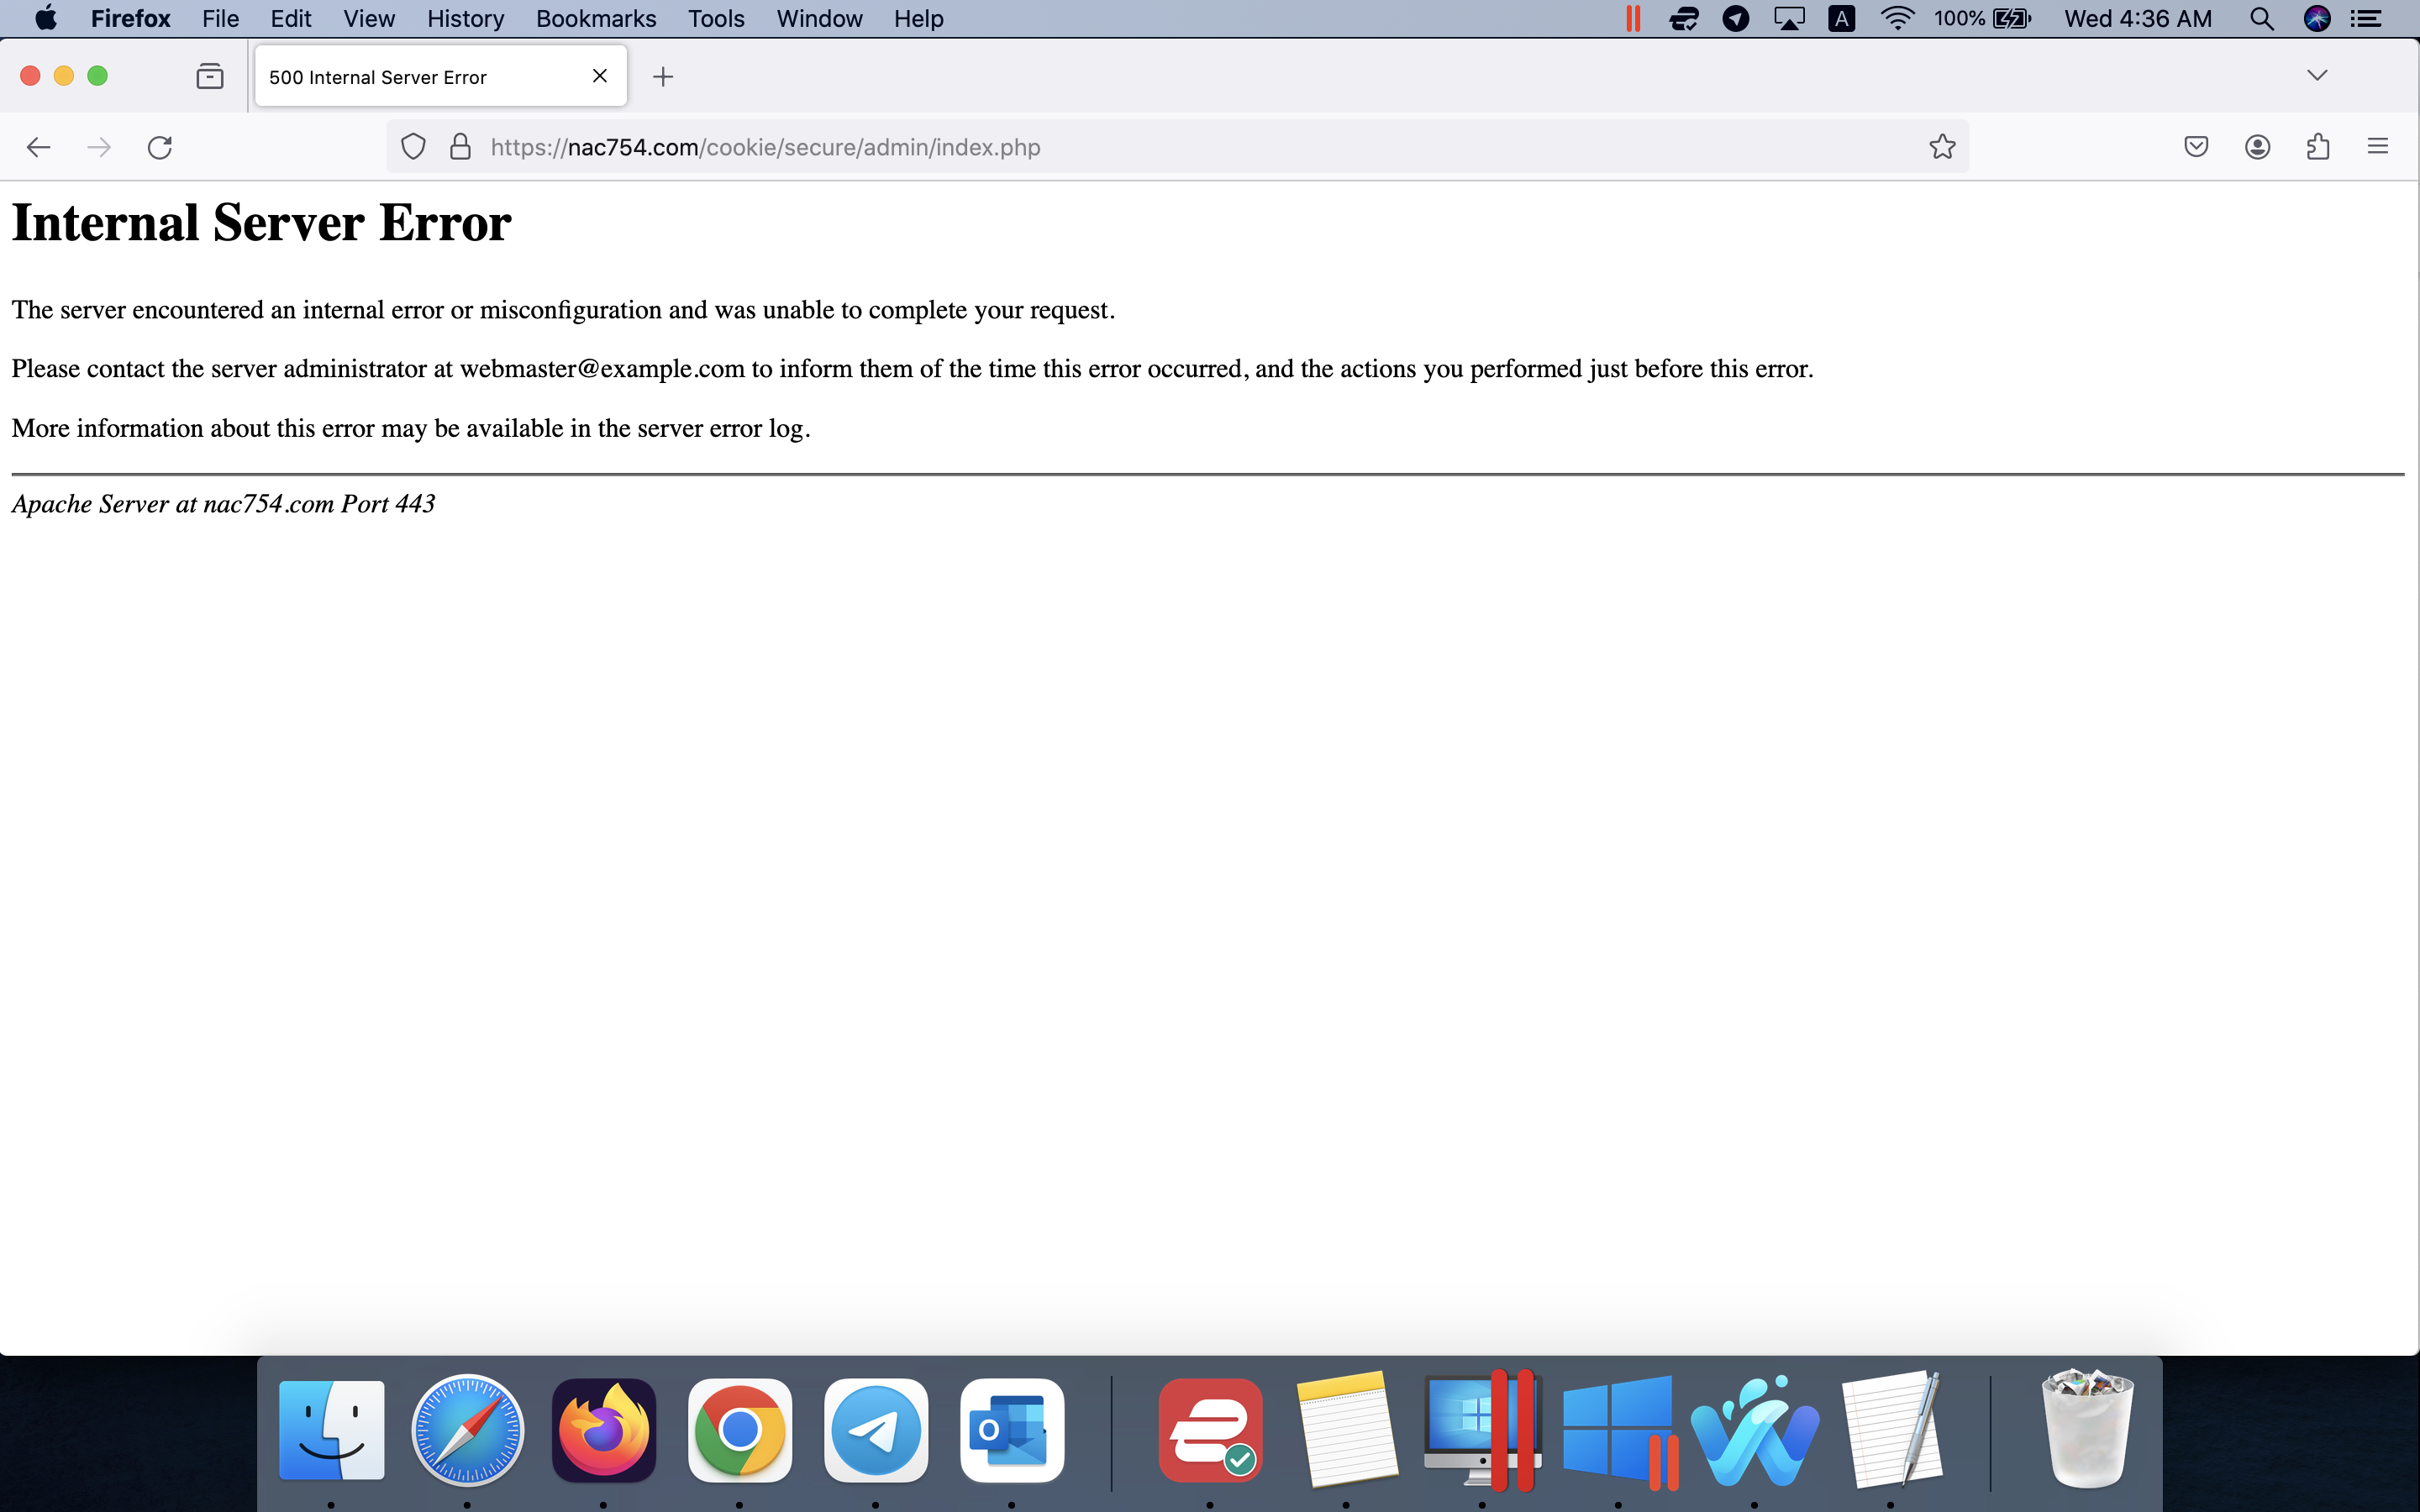Click the site security padlock icon

460,147
